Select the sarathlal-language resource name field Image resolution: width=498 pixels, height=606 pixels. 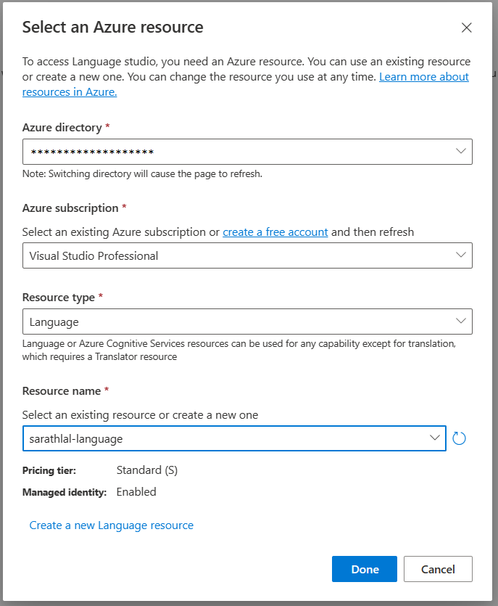(x=217, y=438)
